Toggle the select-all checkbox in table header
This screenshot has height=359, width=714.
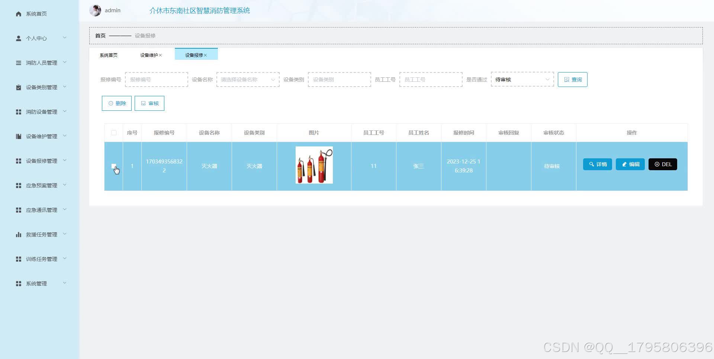[x=113, y=132]
